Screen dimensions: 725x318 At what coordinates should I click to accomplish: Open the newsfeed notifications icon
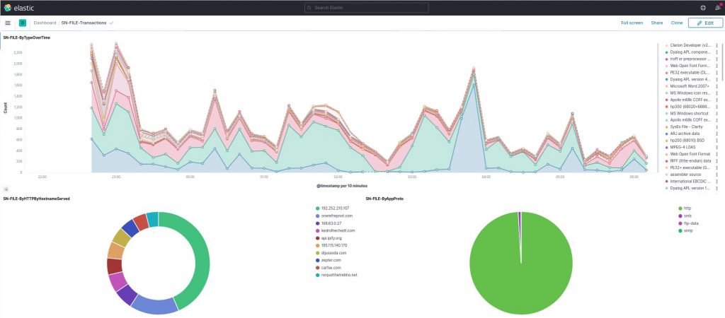(718, 8)
